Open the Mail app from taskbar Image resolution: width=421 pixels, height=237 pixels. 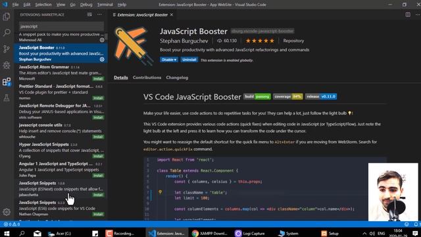tap(37, 233)
